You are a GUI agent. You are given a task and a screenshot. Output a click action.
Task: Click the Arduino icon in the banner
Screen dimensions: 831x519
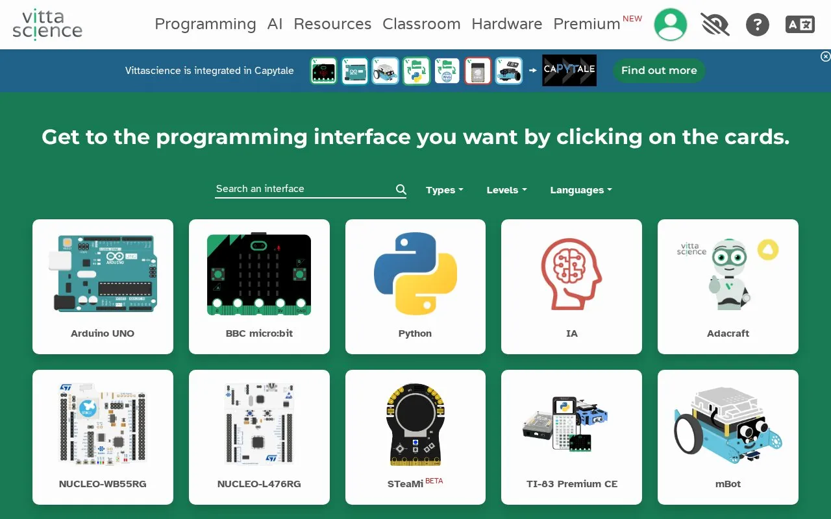[x=354, y=71]
